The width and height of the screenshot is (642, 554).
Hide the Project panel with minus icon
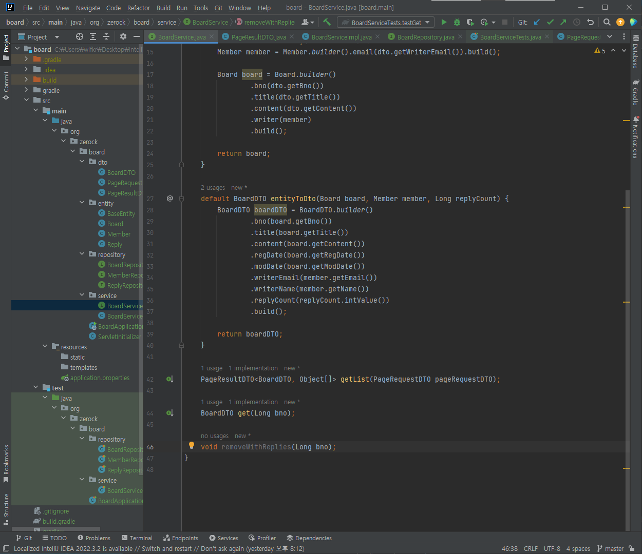point(137,36)
